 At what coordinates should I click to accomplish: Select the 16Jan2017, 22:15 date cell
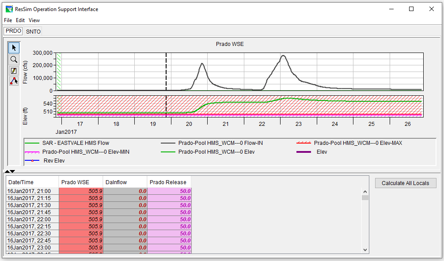coord(32,227)
